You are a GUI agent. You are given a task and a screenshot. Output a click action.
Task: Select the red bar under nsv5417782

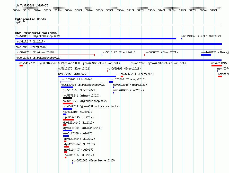coord(21,66)
